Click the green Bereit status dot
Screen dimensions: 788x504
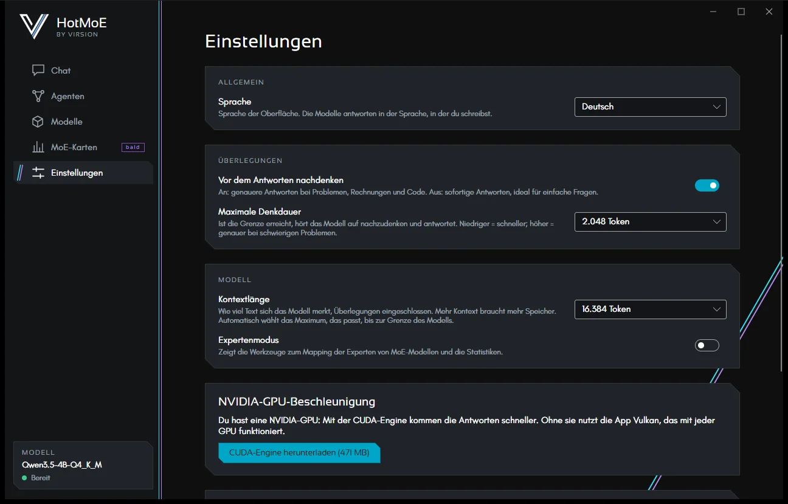click(x=24, y=478)
